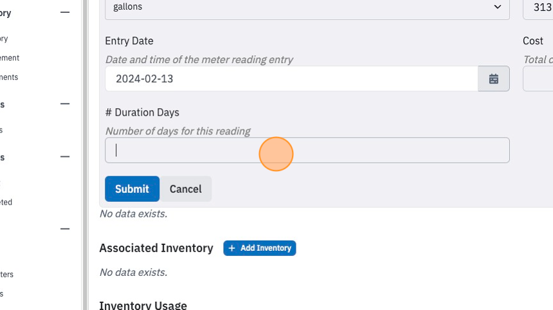Click the field showing 313
Viewport: 553px width, 310px height.
coord(538,7)
